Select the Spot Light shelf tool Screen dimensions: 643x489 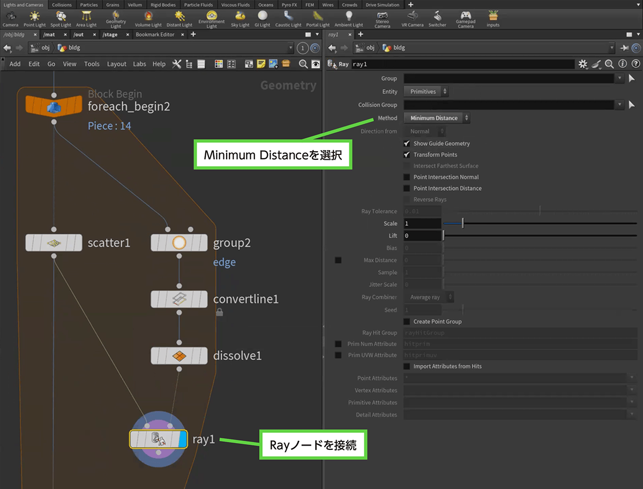click(61, 19)
